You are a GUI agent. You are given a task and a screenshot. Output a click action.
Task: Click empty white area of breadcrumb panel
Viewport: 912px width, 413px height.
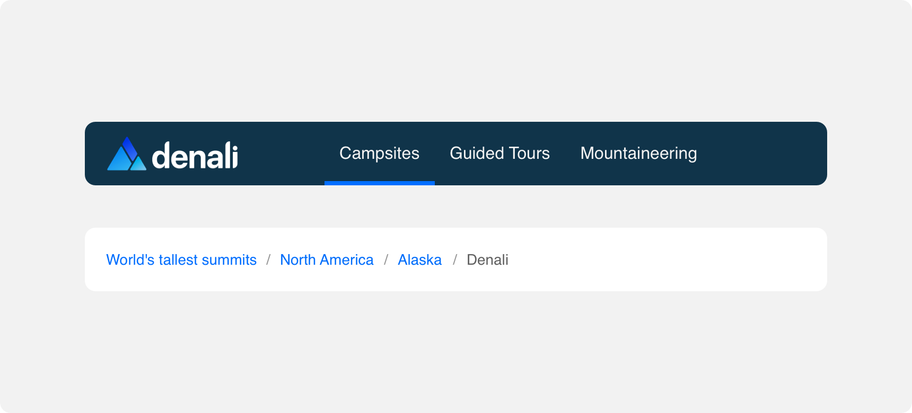coord(663,259)
